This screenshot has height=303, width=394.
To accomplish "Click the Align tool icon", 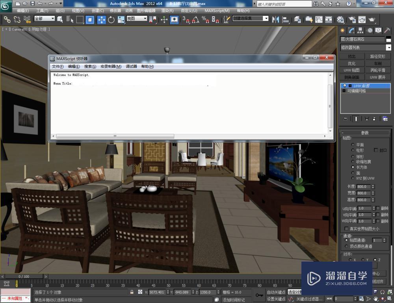I will coord(285,19).
